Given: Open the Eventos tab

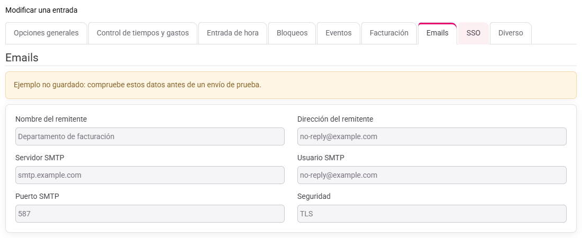Looking at the screenshot, I should point(339,33).
